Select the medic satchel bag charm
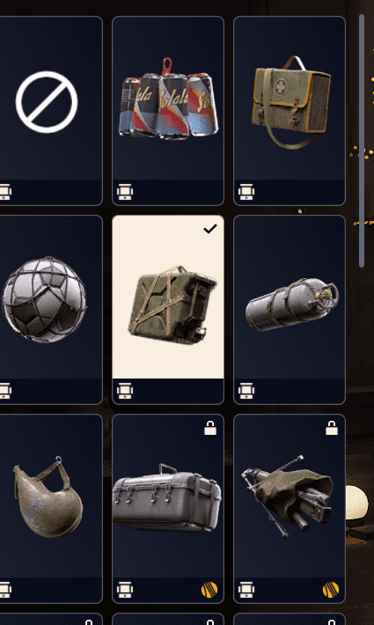This screenshot has height=625, width=374. click(x=290, y=111)
